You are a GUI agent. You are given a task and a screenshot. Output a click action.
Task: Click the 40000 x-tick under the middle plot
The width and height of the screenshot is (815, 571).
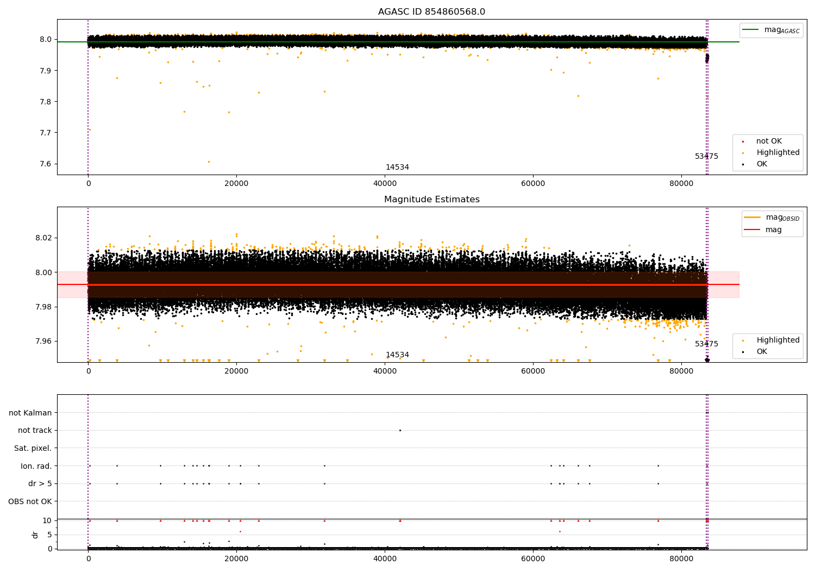(385, 371)
